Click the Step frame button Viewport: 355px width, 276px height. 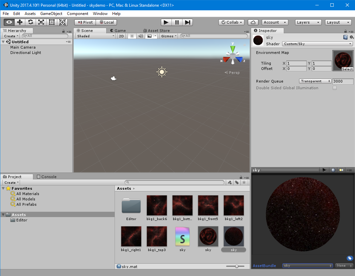click(x=187, y=22)
